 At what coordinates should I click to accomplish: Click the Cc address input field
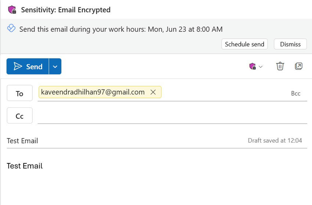[x=172, y=116]
